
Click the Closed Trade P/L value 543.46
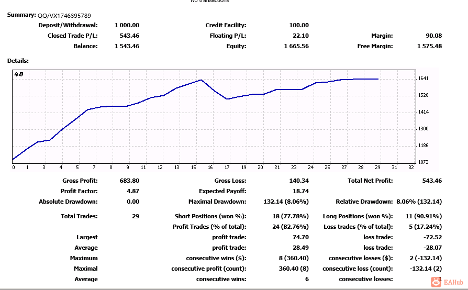(x=129, y=36)
